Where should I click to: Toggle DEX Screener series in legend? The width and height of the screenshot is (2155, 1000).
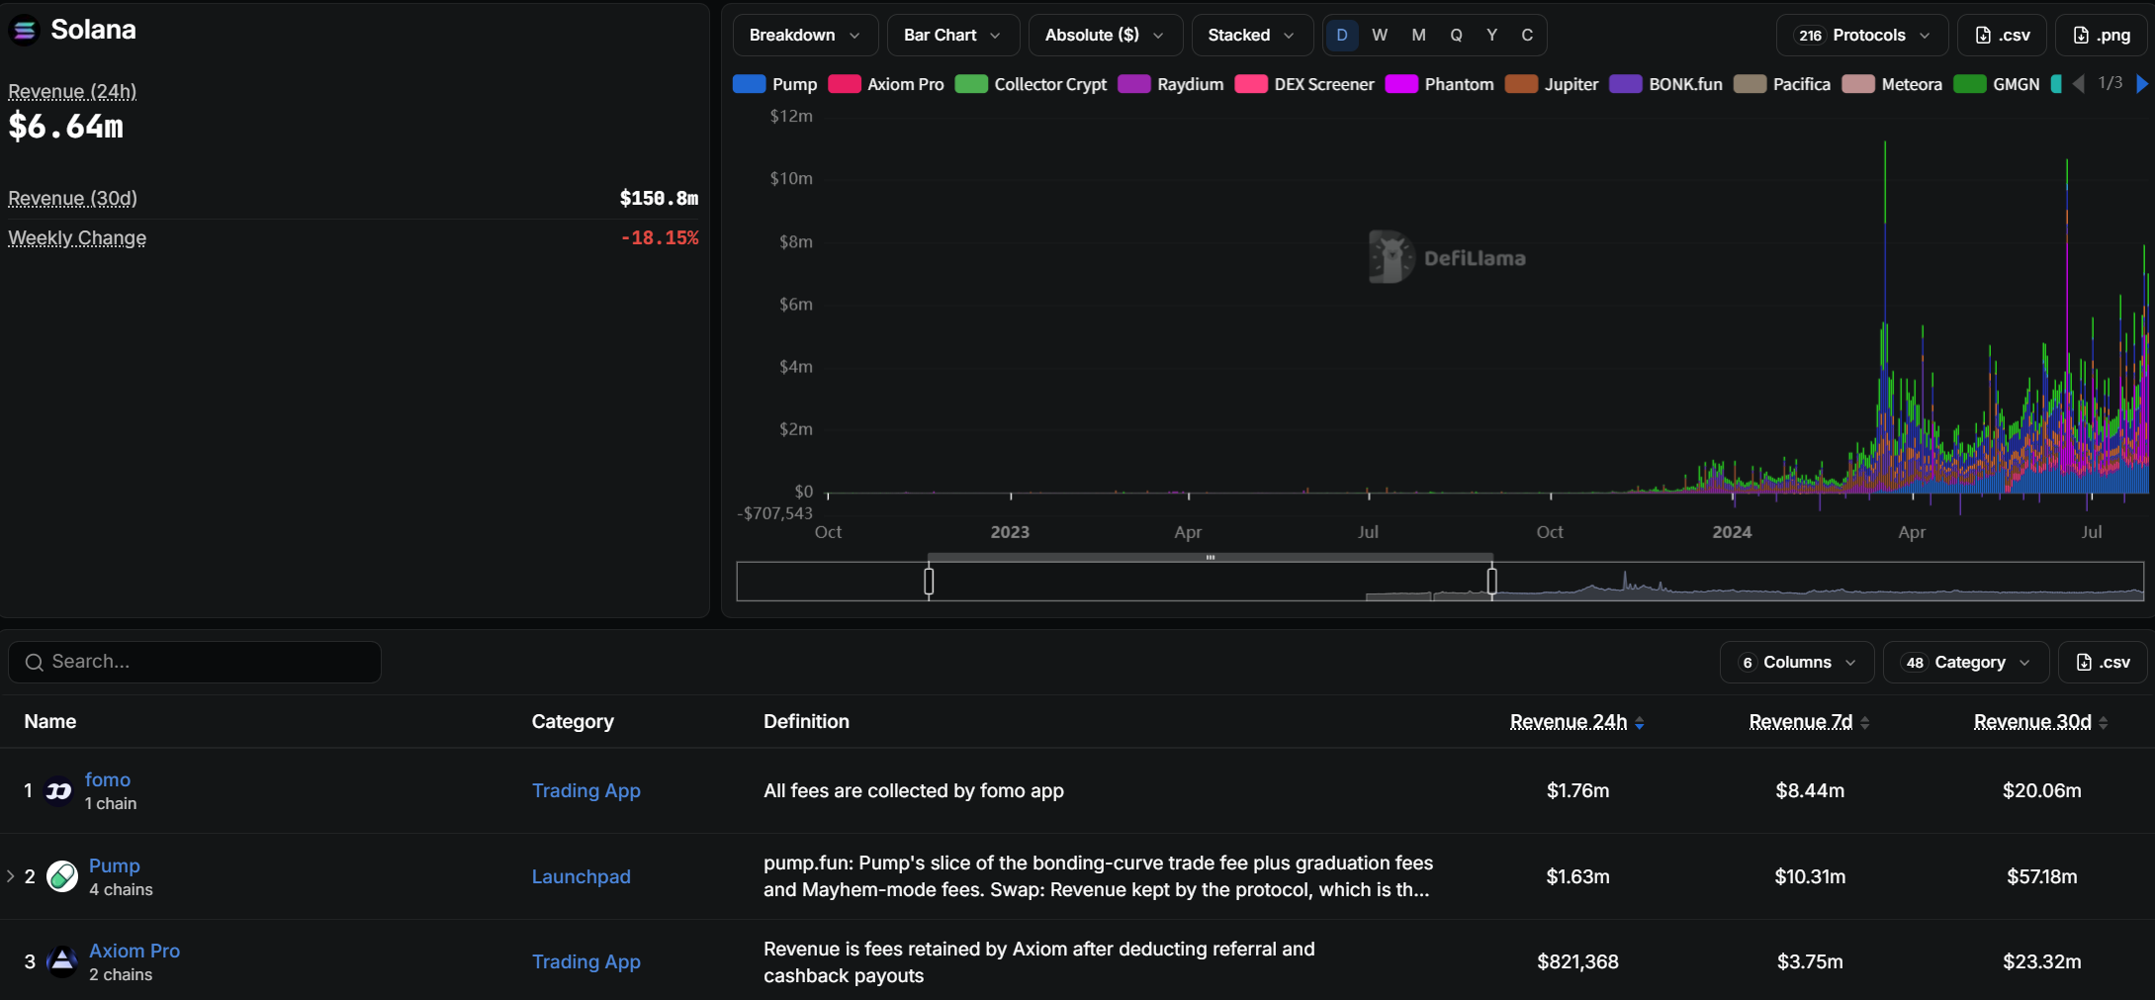pyautogui.click(x=1304, y=84)
